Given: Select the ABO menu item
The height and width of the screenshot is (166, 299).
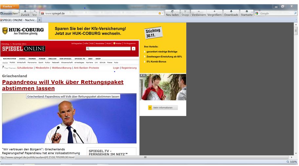Looking at the screenshot, I should click(90, 59).
